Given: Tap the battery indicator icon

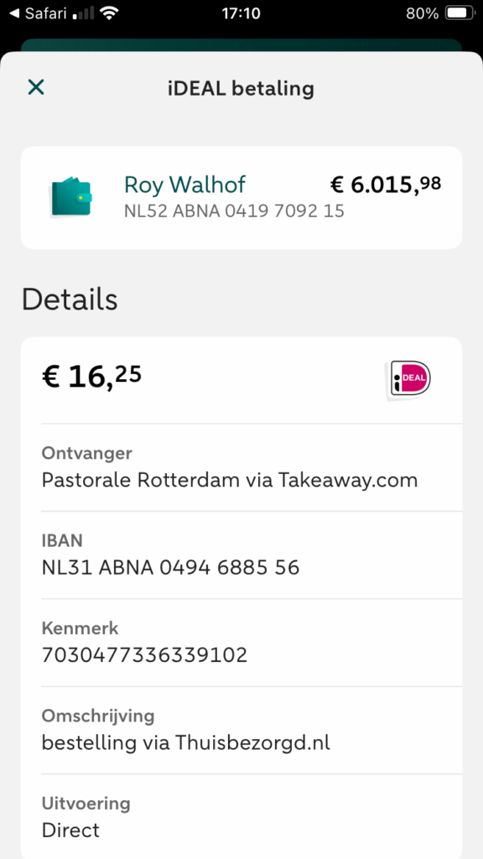Looking at the screenshot, I should [x=459, y=13].
